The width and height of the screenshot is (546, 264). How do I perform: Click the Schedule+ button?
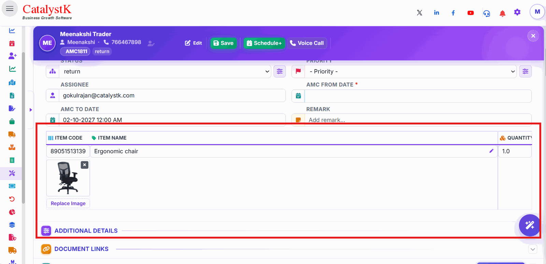(264, 43)
